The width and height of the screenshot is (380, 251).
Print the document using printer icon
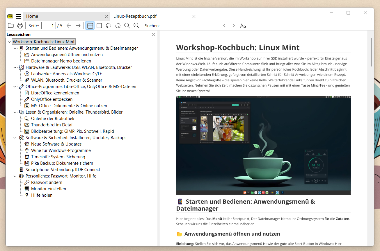coord(20,26)
